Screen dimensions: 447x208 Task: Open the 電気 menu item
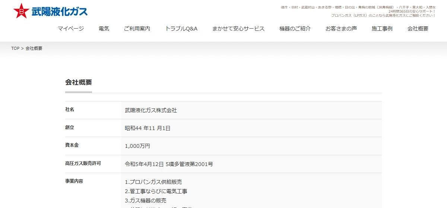point(104,29)
